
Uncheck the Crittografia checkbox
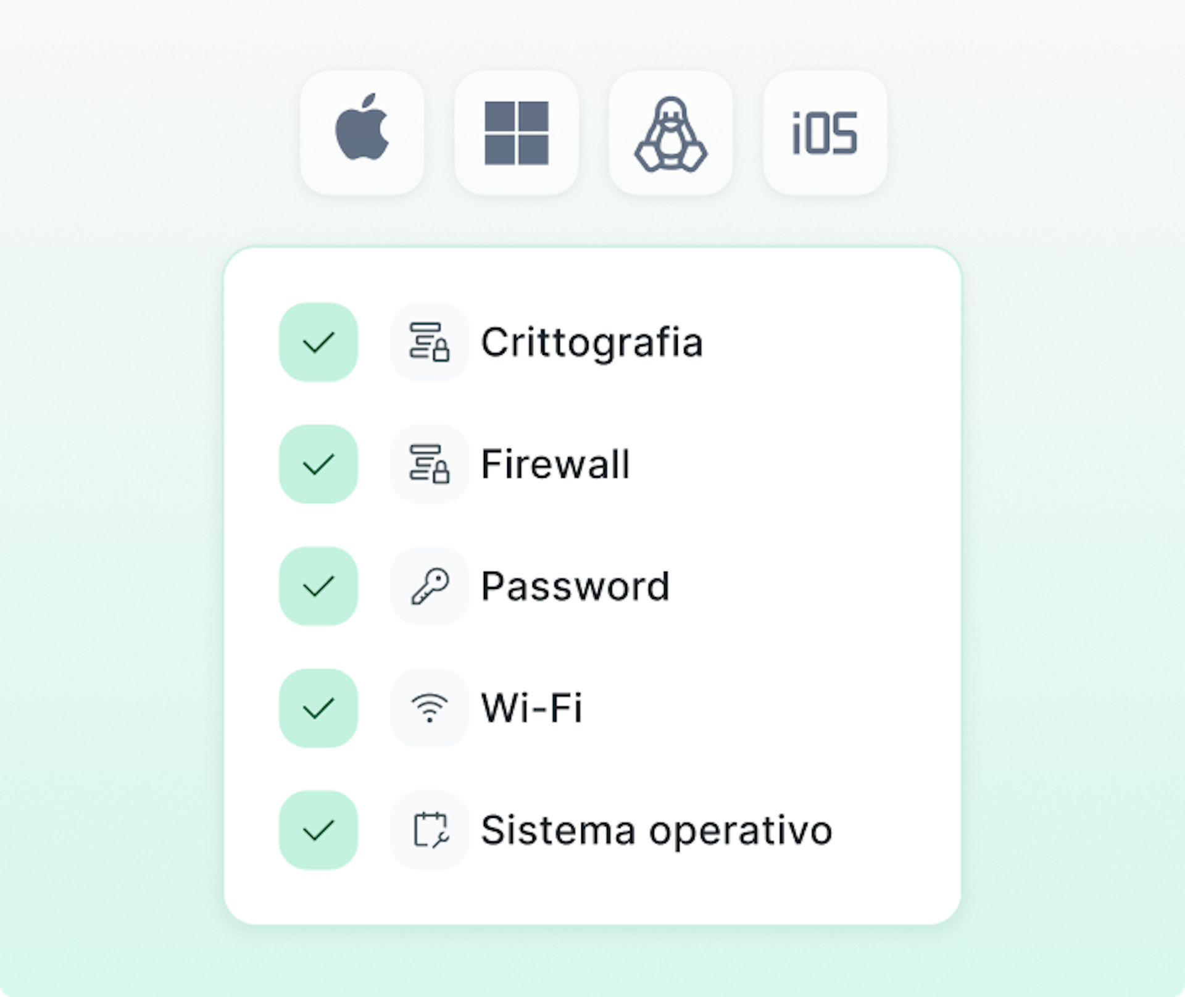pos(318,342)
